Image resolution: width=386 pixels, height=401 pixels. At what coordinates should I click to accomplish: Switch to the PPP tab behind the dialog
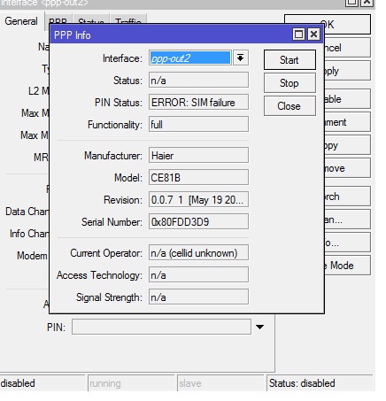pyautogui.click(x=58, y=19)
